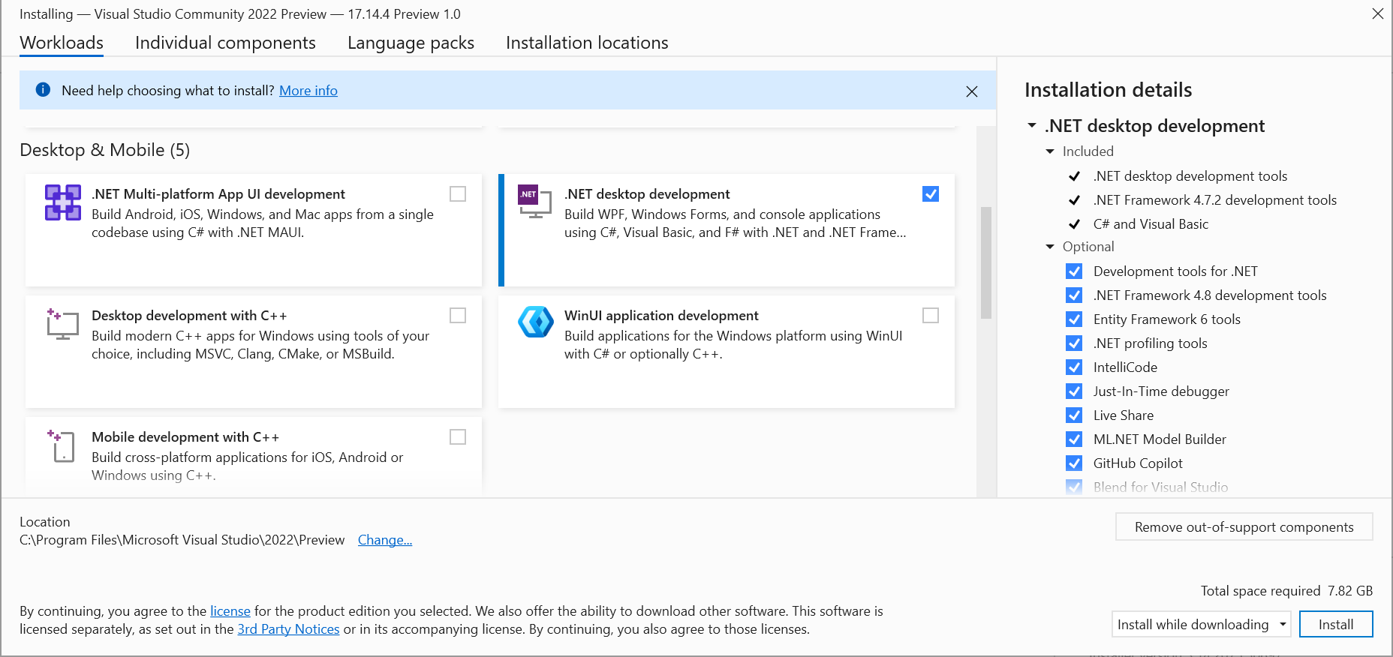Tick the Mobile development with C++ checkbox
This screenshot has width=1393, height=657.
pyautogui.click(x=458, y=437)
